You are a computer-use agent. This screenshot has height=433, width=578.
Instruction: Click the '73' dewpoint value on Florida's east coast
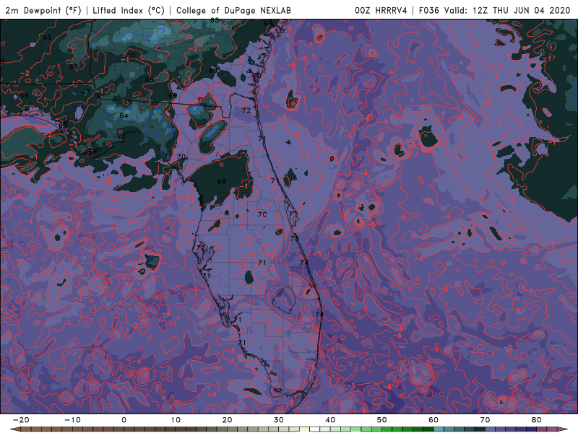click(294, 238)
